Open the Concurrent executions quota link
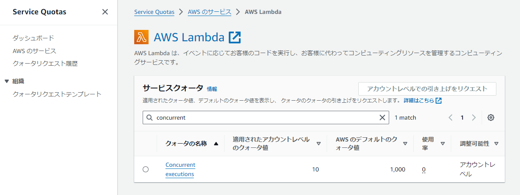The image size is (520, 195). pos(180,169)
